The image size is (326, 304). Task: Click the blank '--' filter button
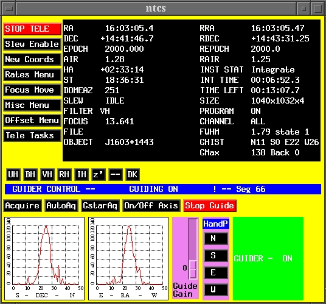coord(116,174)
